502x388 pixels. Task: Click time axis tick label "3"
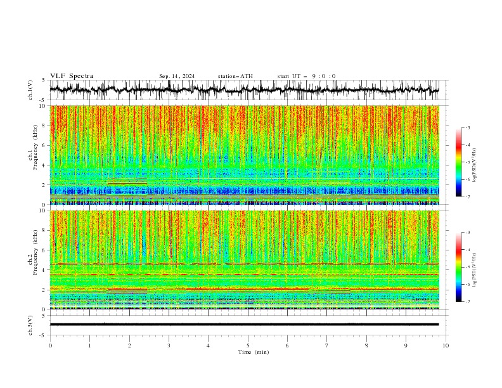169,346
